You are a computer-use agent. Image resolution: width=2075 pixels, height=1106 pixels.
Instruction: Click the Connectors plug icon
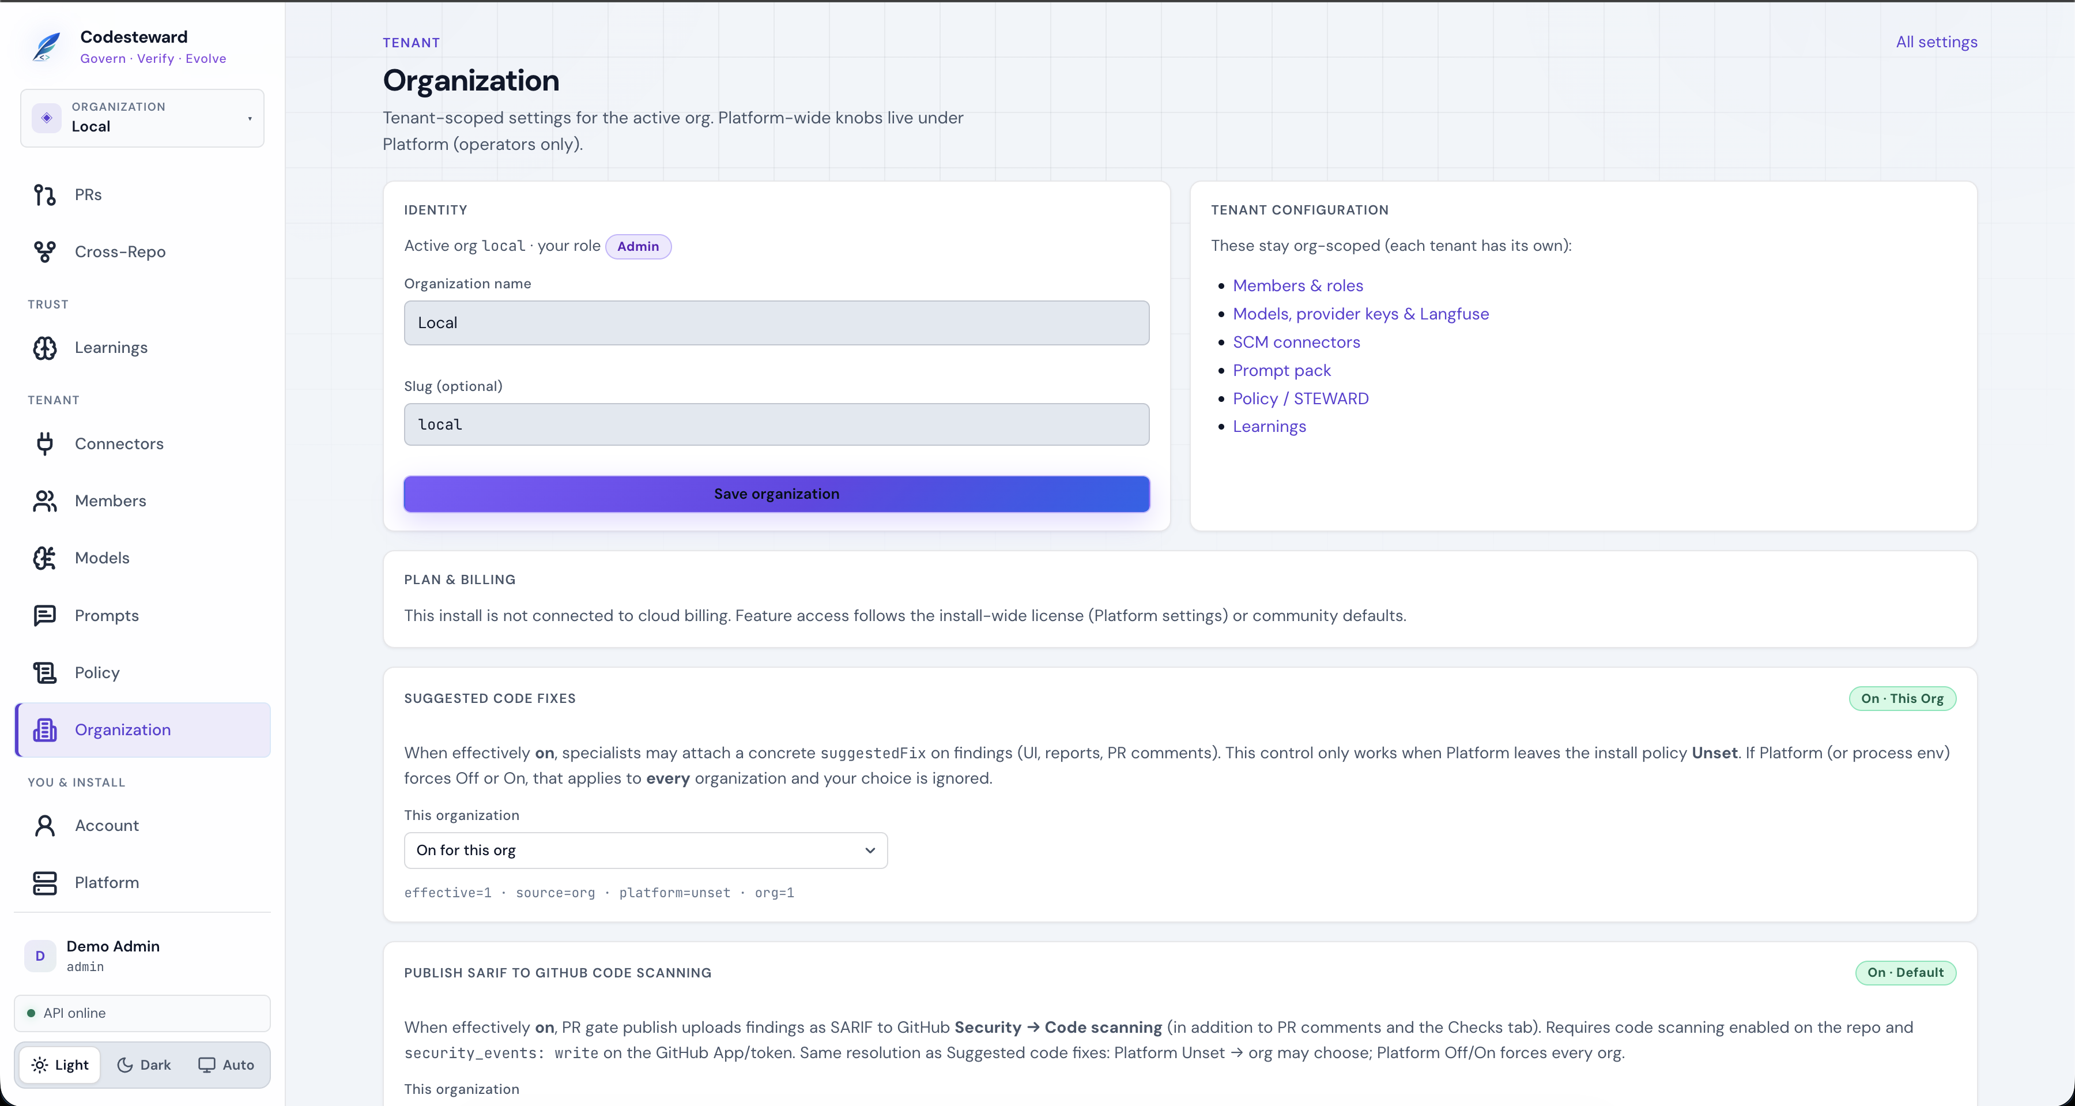click(45, 444)
